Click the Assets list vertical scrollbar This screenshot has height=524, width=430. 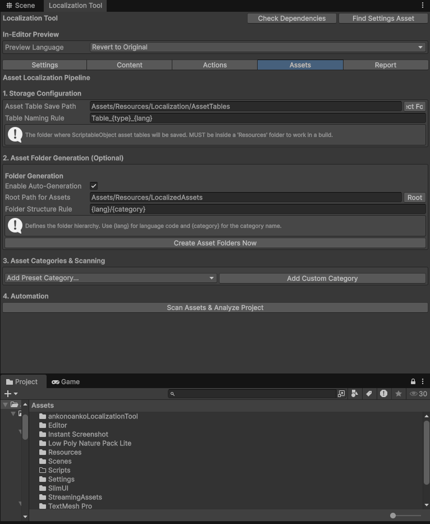(x=426, y=453)
